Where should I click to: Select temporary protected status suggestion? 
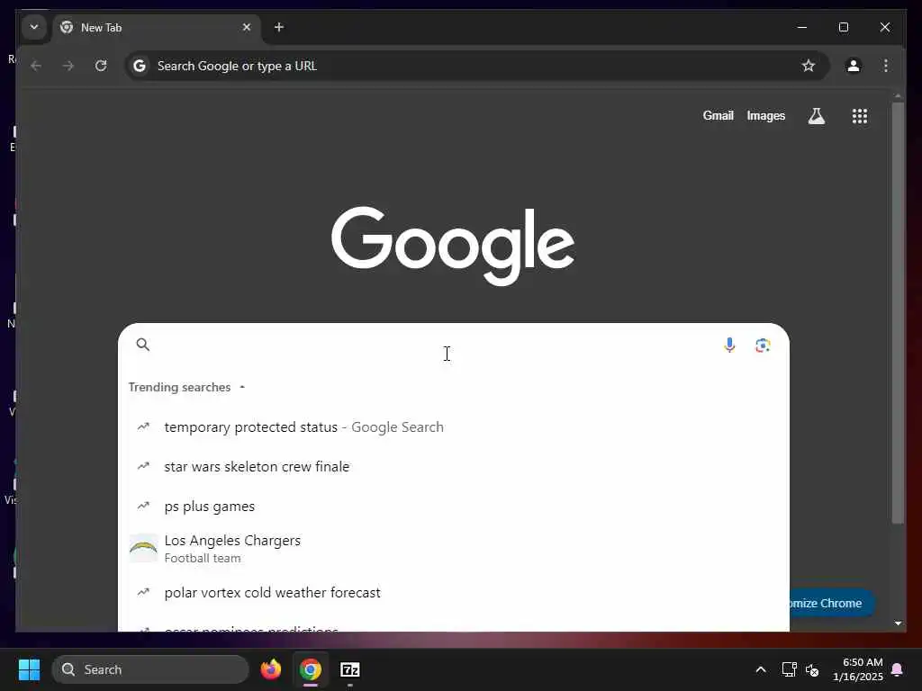coord(454,427)
